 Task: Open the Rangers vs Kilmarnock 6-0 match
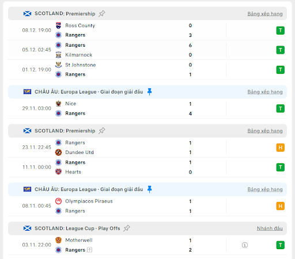(147, 50)
